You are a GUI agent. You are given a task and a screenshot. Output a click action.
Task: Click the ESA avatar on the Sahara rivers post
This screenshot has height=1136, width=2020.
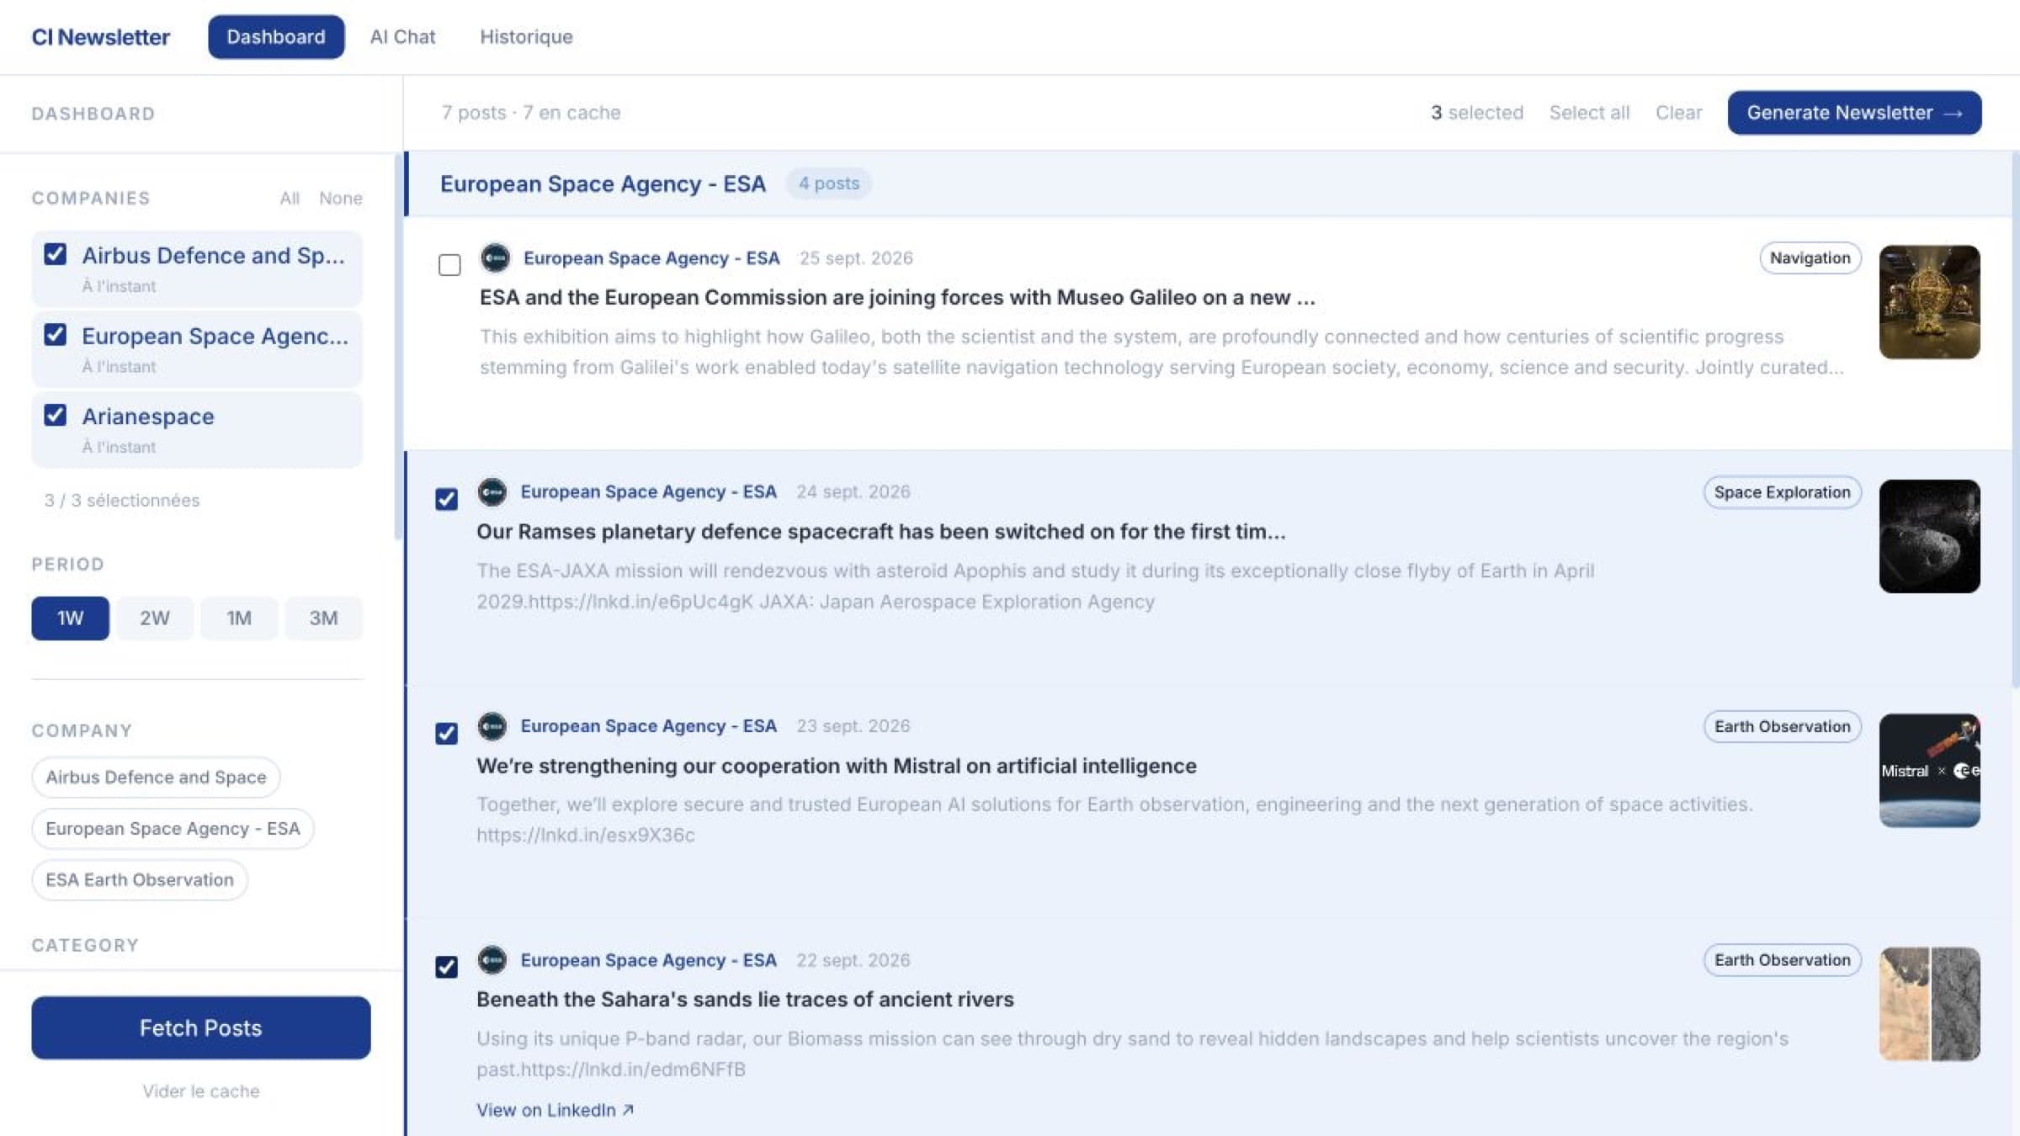492,960
